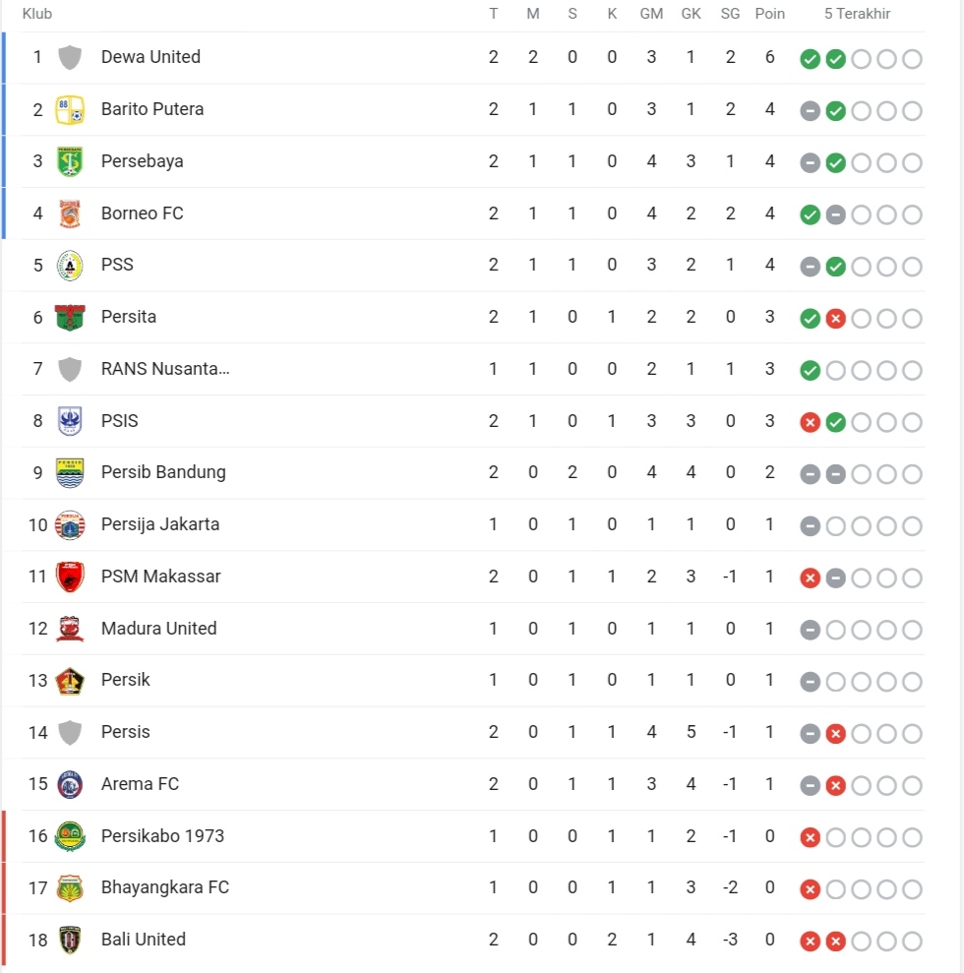Select the Borneo FC orange logo

tap(70, 213)
